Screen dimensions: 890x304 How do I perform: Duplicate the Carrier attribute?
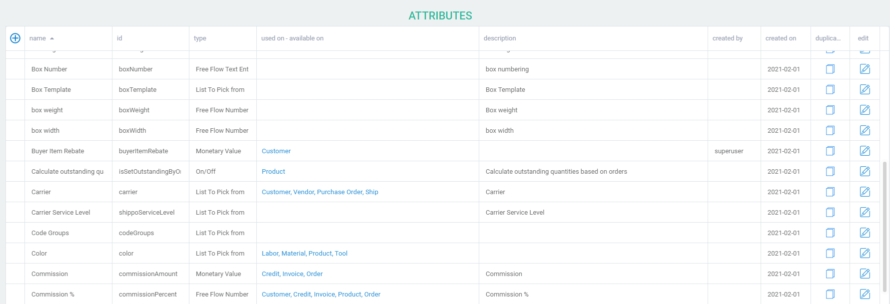click(831, 192)
